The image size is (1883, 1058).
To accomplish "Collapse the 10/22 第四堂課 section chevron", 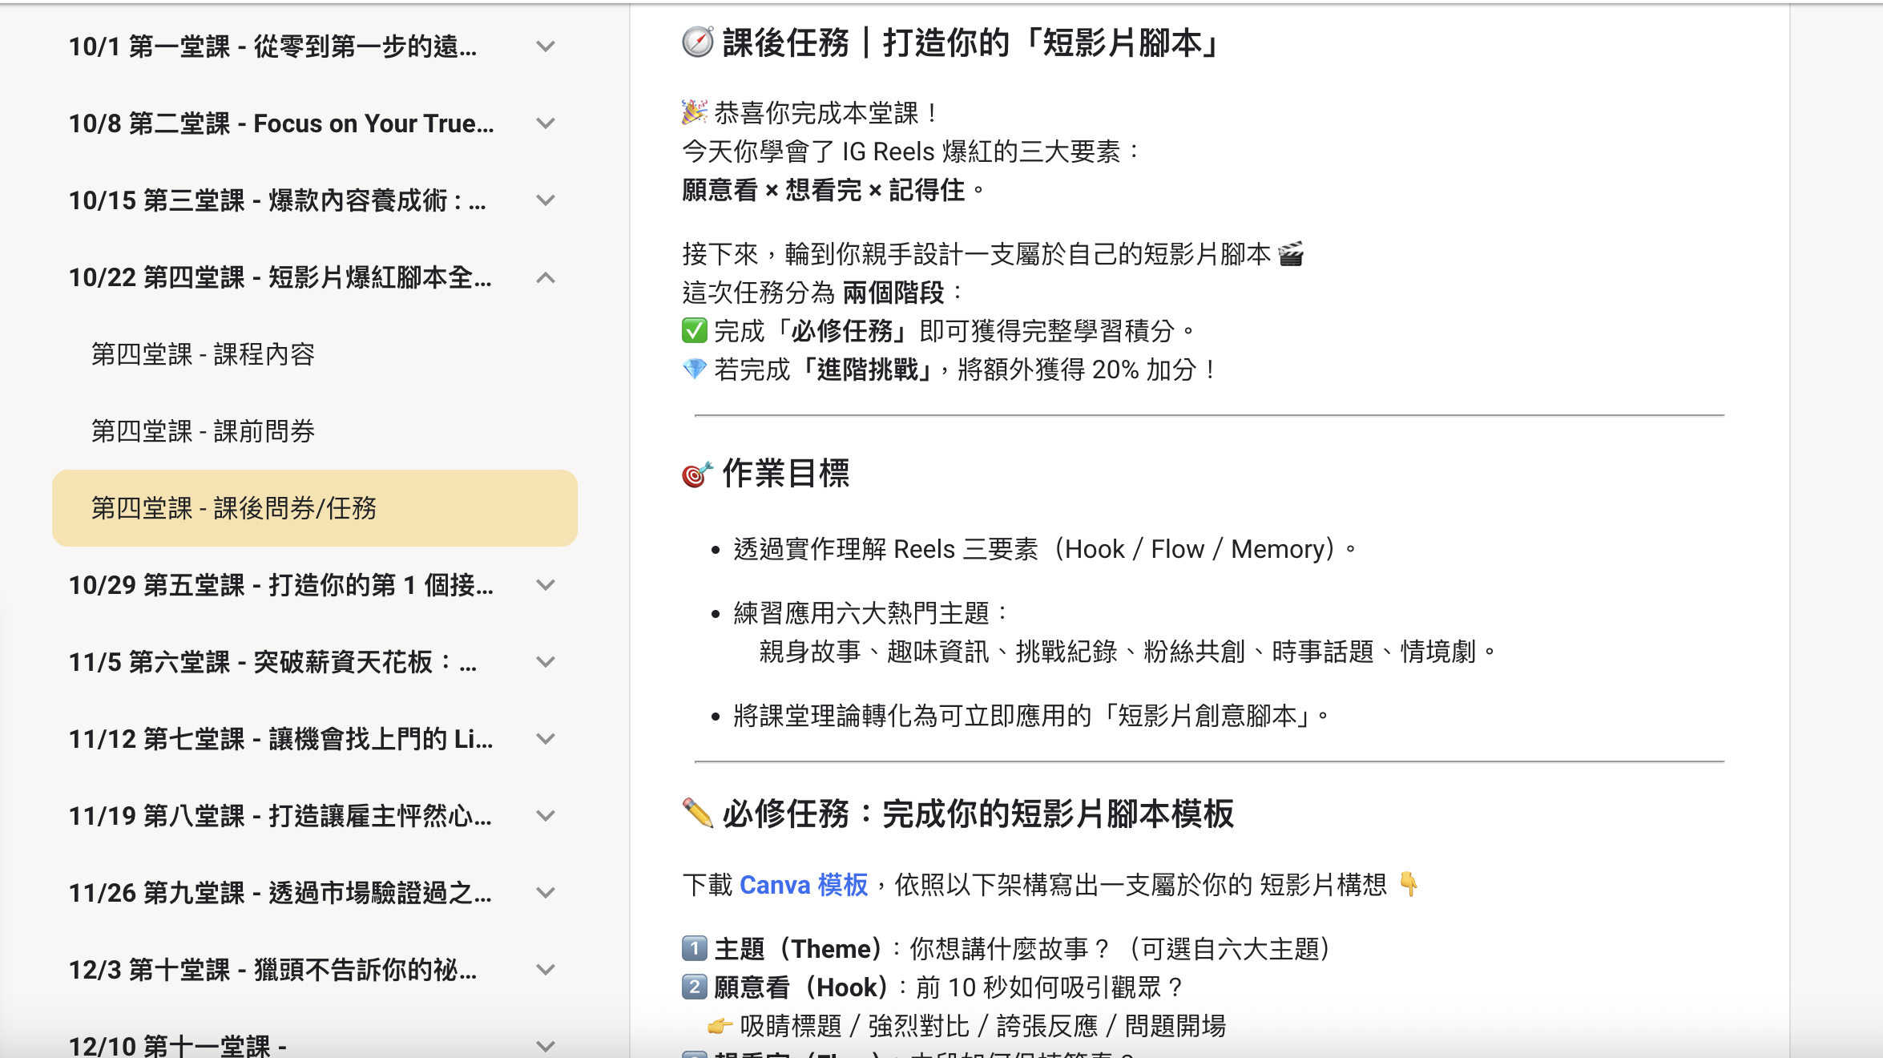I will pos(546,278).
